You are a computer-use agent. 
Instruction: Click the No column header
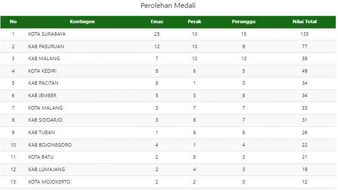click(13, 22)
